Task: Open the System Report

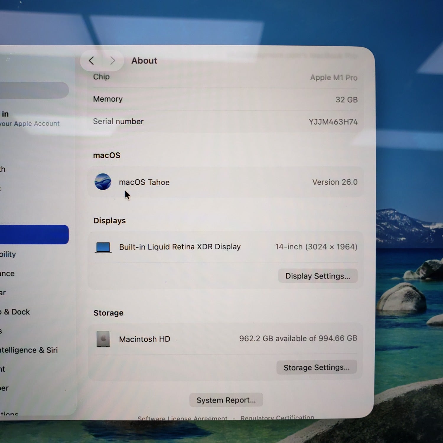Action: (x=226, y=400)
